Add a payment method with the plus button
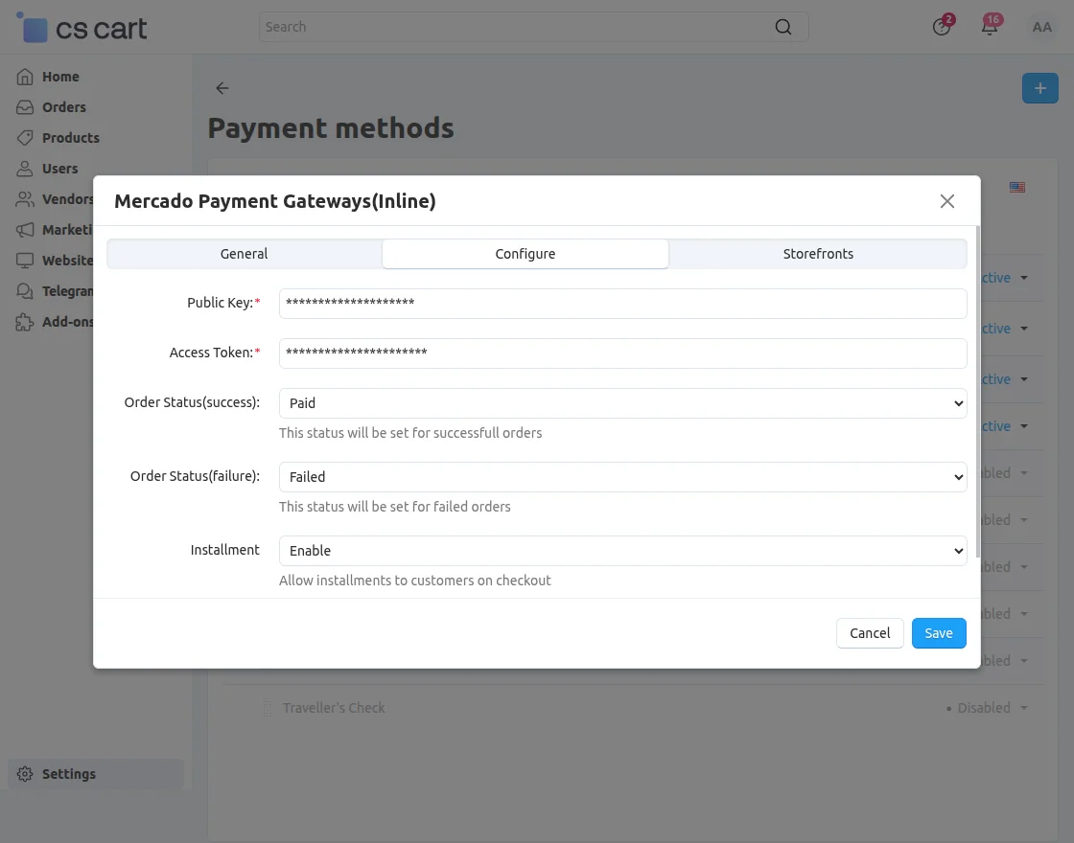This screenshot has width=1074, height=843. point(1039,88)
